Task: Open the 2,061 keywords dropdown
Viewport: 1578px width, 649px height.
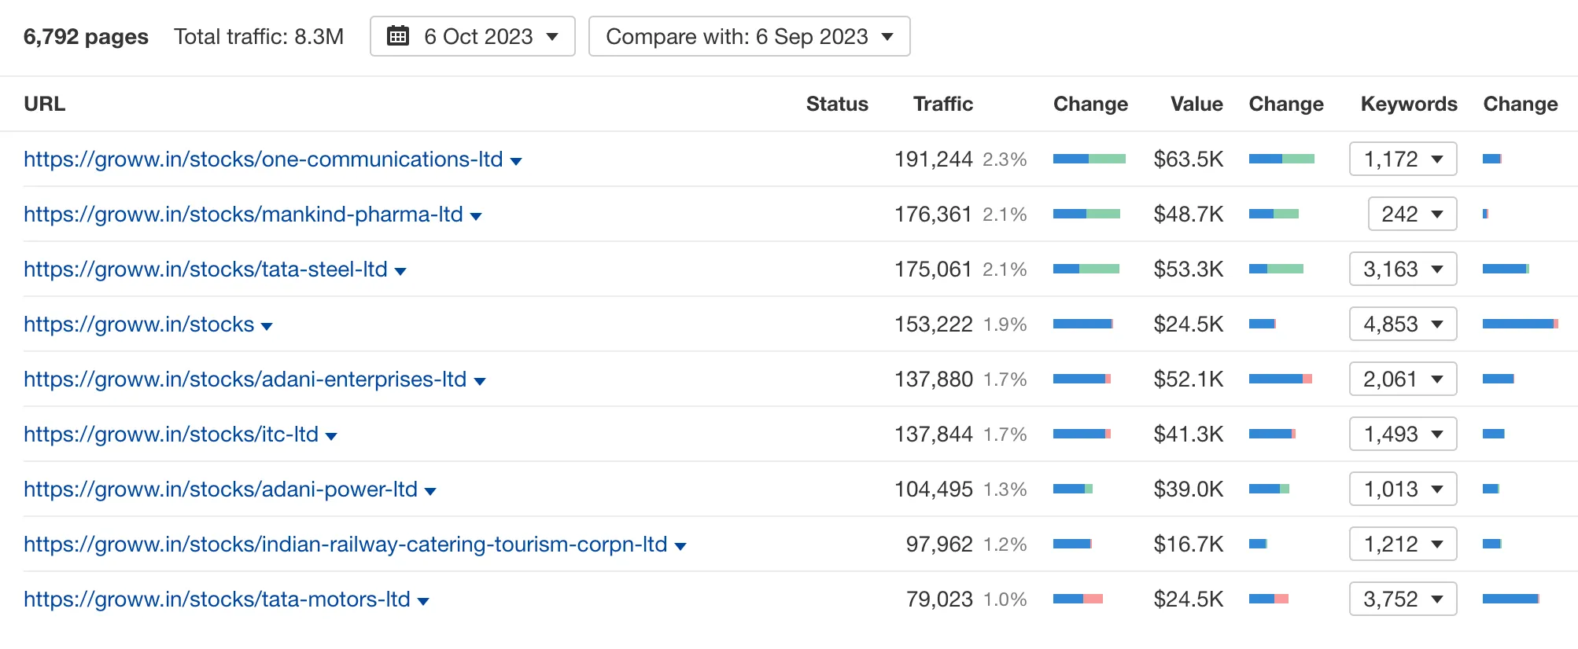Action: coord(1403,379)
